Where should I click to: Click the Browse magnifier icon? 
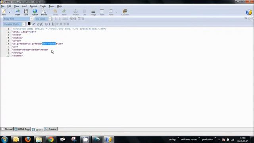coord(44,12)
